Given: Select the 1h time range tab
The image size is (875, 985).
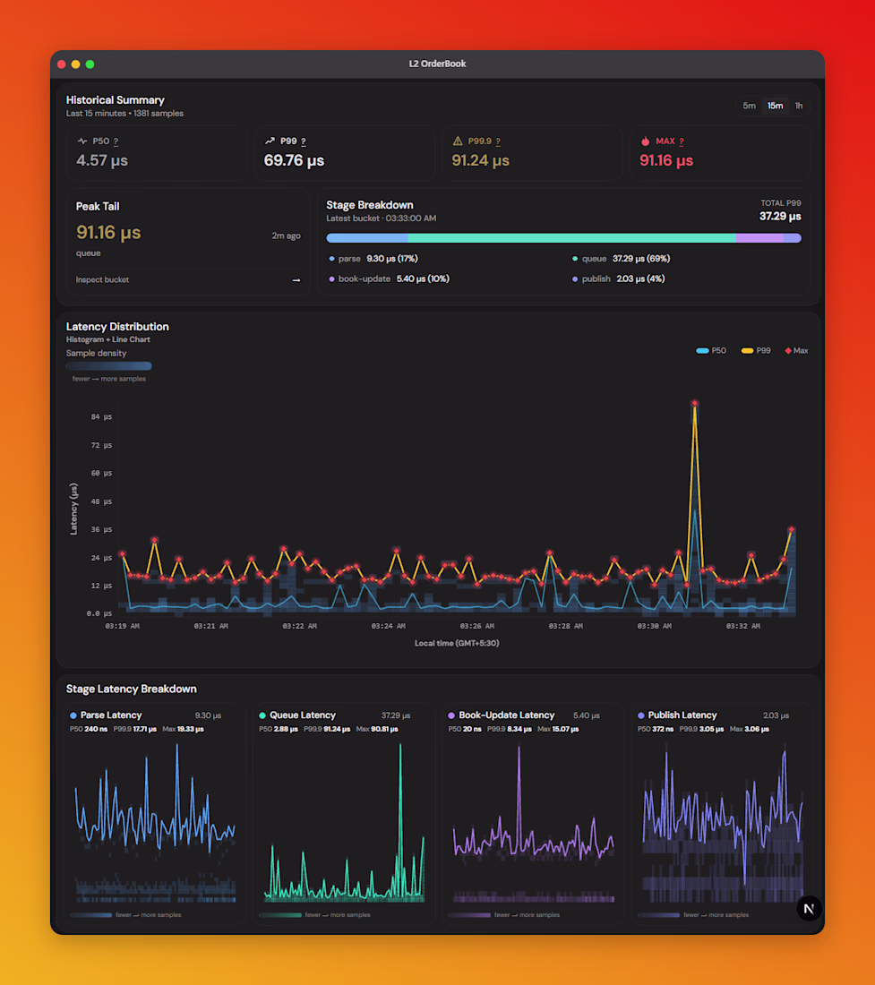Looking at the screenshot, I should pos(798,107).
